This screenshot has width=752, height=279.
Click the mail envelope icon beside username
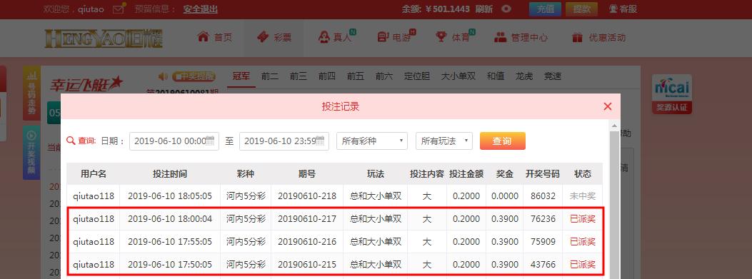pos(118,9)
